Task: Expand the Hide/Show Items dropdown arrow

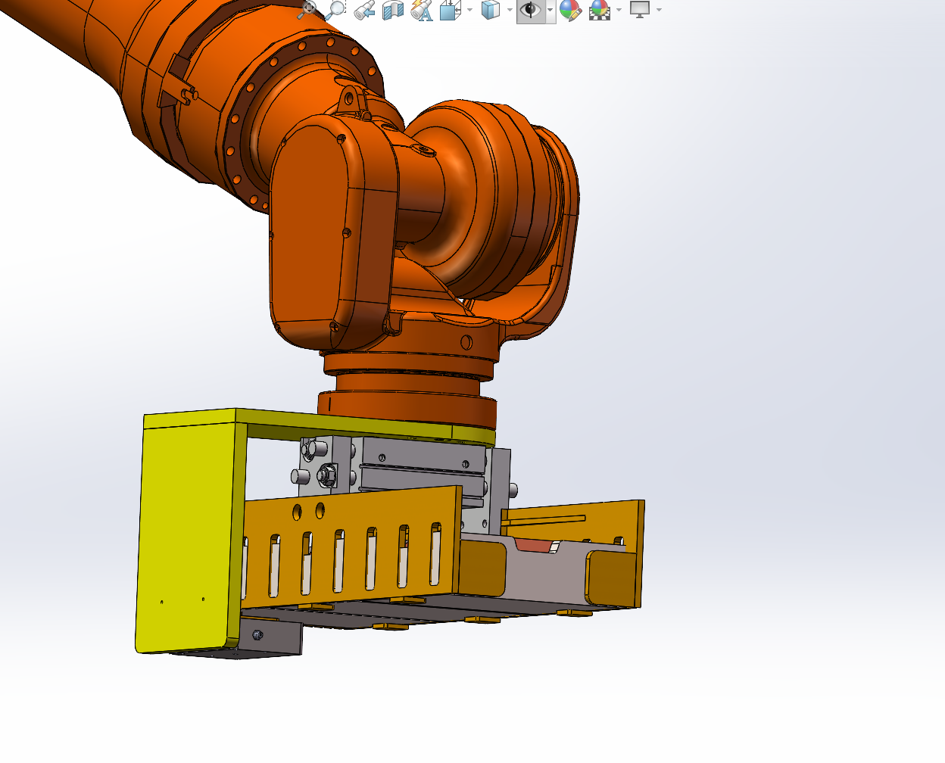Action: click(x=550, y=10)
